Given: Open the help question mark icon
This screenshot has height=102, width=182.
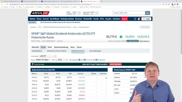Looking at the screenshot, I should tap(135, 19).
